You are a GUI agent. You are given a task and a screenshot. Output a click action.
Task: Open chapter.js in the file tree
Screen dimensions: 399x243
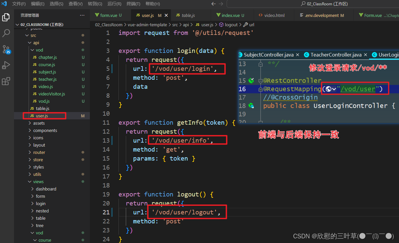tap(51, 58)
